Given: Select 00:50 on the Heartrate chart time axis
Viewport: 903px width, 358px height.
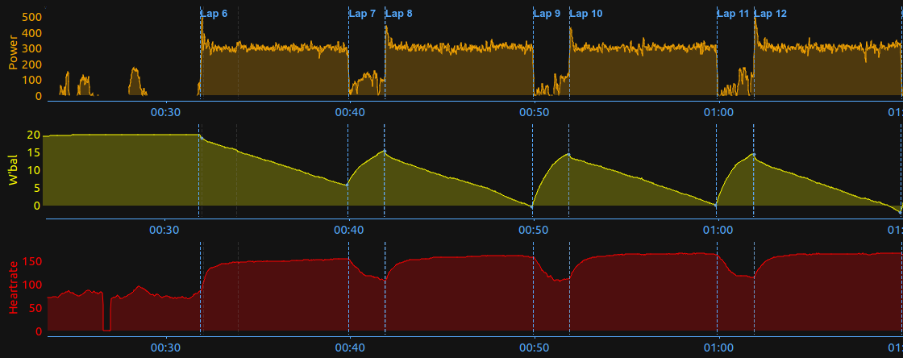Looking at the screenshot, I should pyautogui.click(x=534, y=348).
